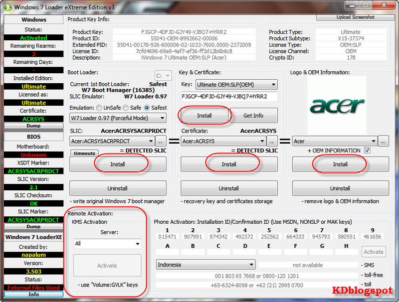This screenshot has width=399, height=302.
Task: Click Confirmation ID field A
Action: pos(168,252)
